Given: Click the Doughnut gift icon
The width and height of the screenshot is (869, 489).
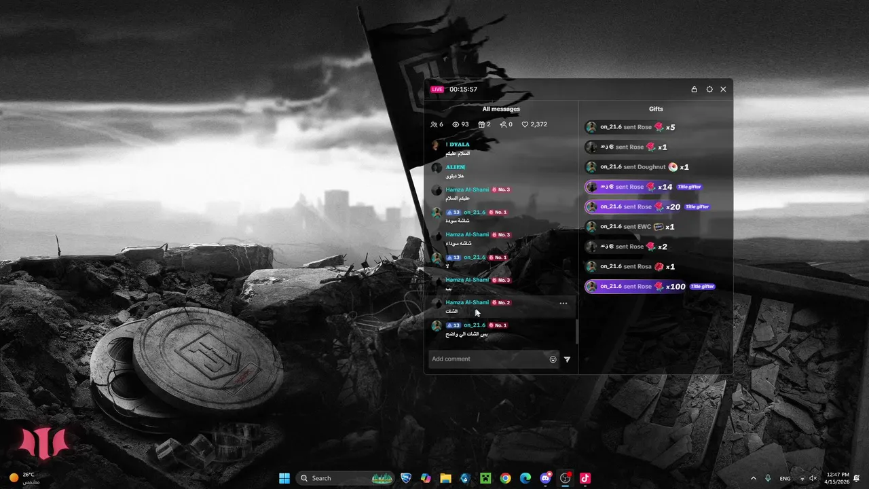Looking at the screenshot, I should (673, 166).
